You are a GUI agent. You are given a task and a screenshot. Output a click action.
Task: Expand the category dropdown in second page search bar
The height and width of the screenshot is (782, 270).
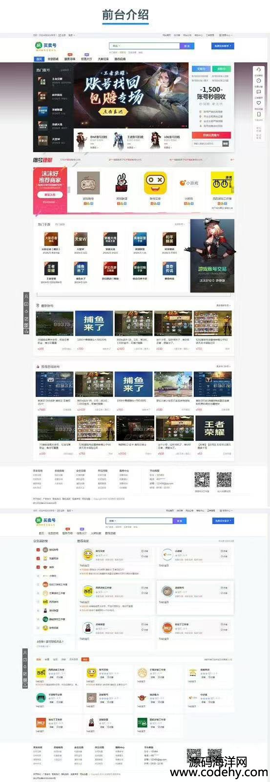pyautogui.click(x=112, y=521)
